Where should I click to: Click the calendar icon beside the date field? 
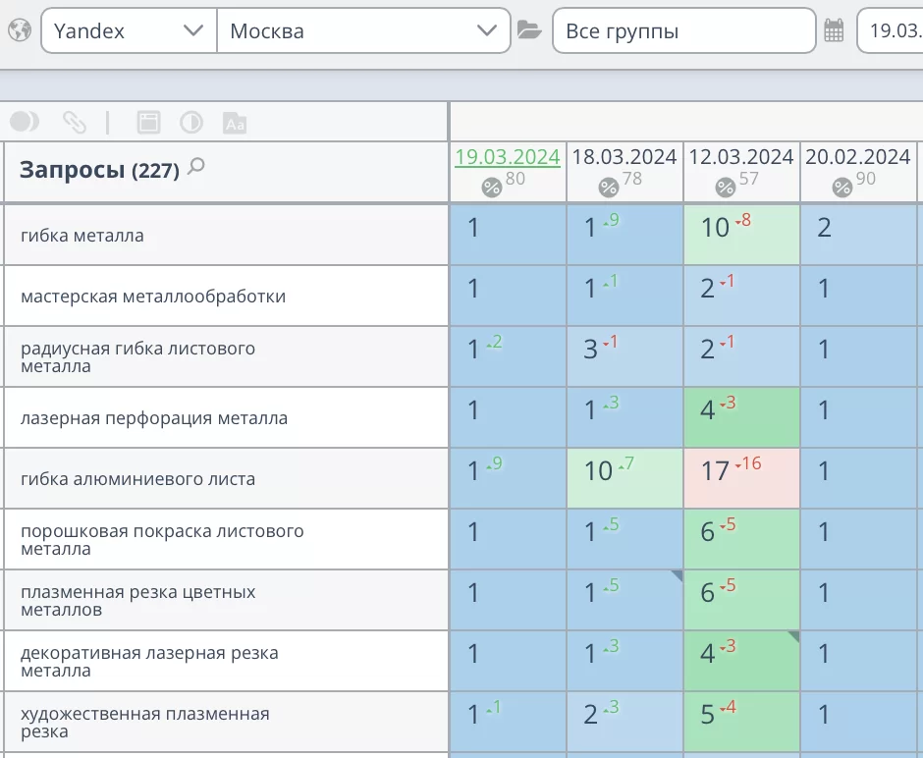click(834, 30)
